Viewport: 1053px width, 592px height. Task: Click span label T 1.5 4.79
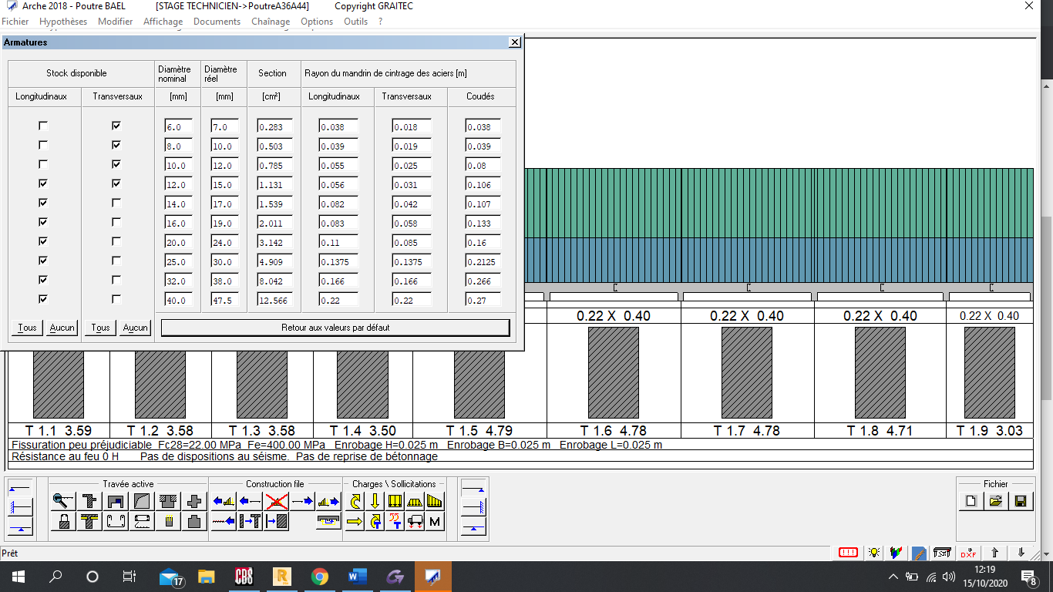pos(479,431)
